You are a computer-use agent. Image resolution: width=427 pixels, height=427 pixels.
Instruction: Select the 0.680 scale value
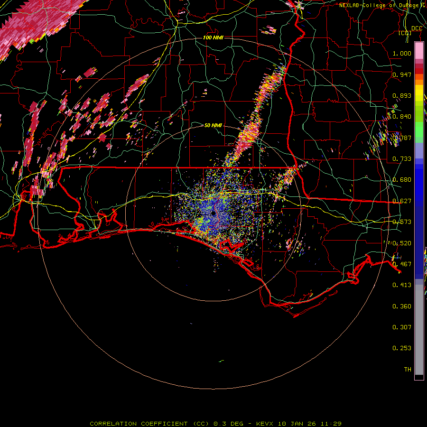click(x=402, y=180)
